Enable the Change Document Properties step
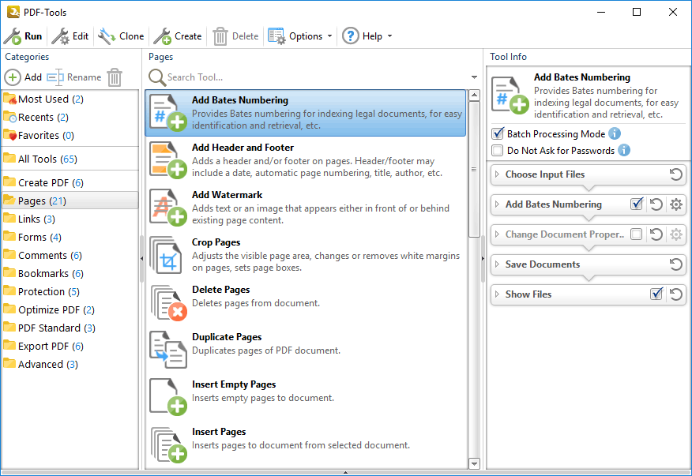The width and height of the screenshot is (692, 476). 637,234
